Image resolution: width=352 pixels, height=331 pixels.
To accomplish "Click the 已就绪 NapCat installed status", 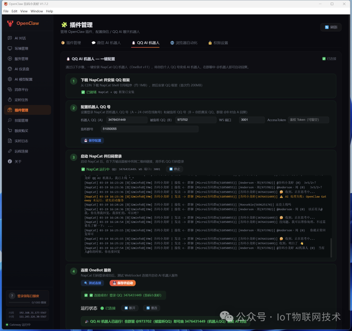I will [x=108, y=92].
